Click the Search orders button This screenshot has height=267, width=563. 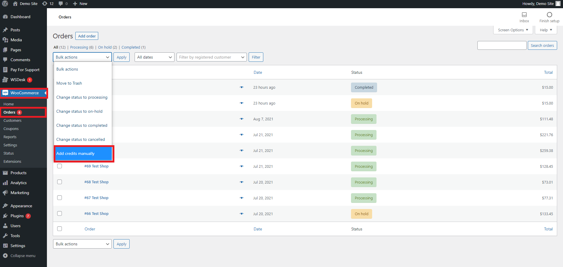tap(542, 45)
